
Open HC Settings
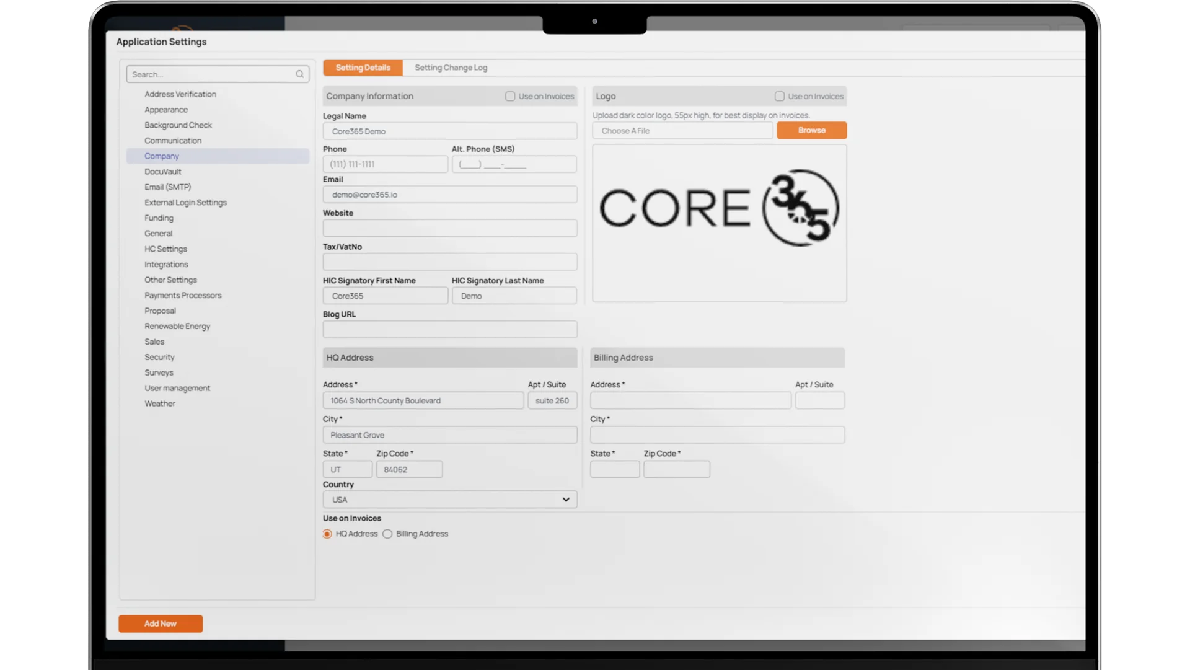pos(166,249)
